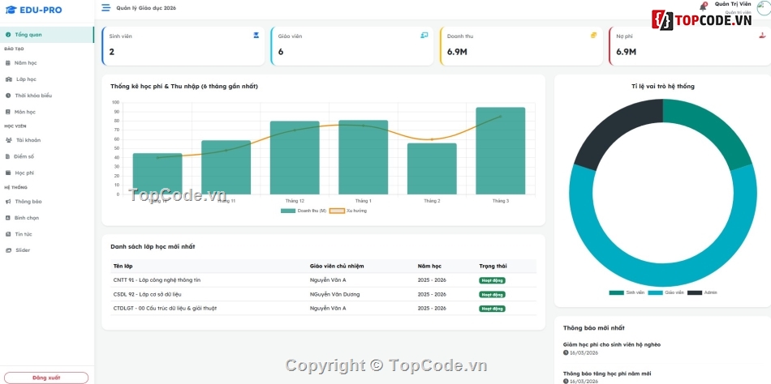The width and height of the screenshot is (771, 384).
Task: Click the student icon on Sinh viên card
Action: 256,36
